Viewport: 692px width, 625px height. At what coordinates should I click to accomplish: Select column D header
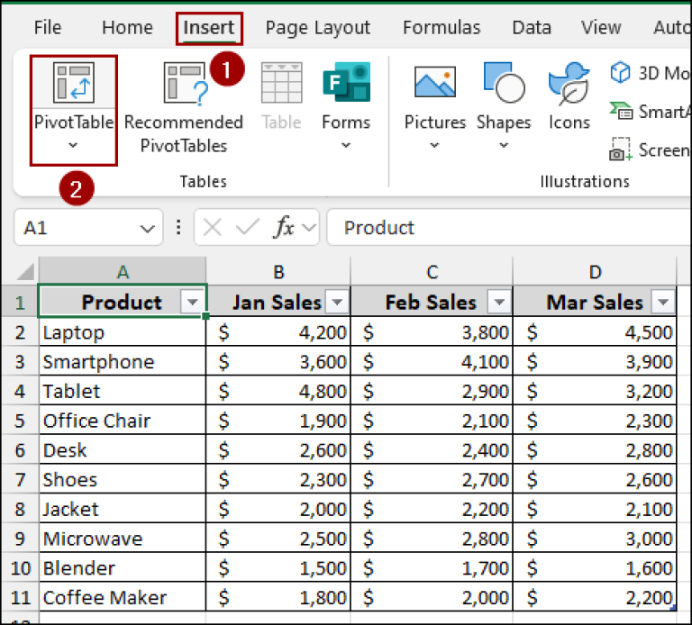(x=595, y=272)
